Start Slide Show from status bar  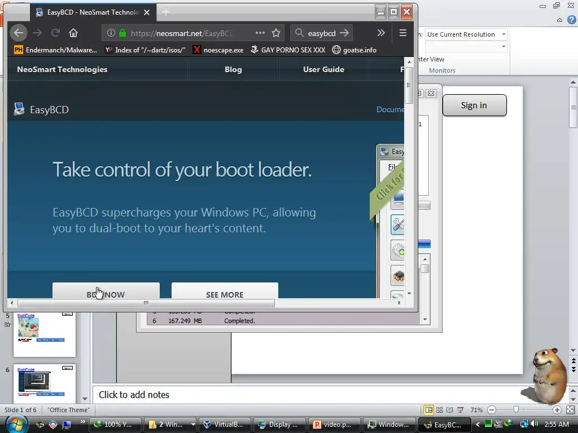click(x=461, y=410)
